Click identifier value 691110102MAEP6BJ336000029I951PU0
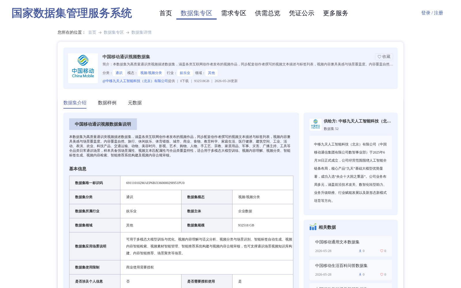This screenshot has width=461, height=288. tap(155, 183)
